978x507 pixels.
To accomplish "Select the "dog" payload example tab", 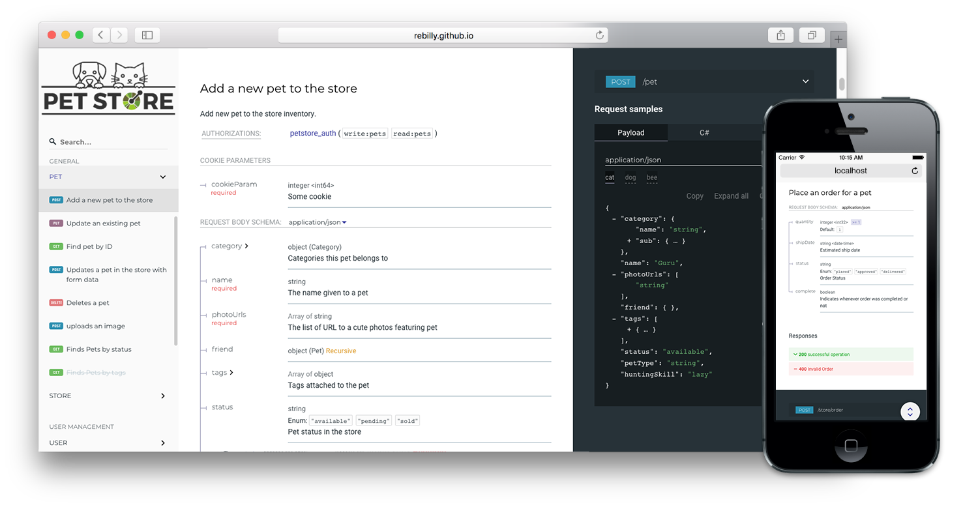I will (x=630, y=177).
